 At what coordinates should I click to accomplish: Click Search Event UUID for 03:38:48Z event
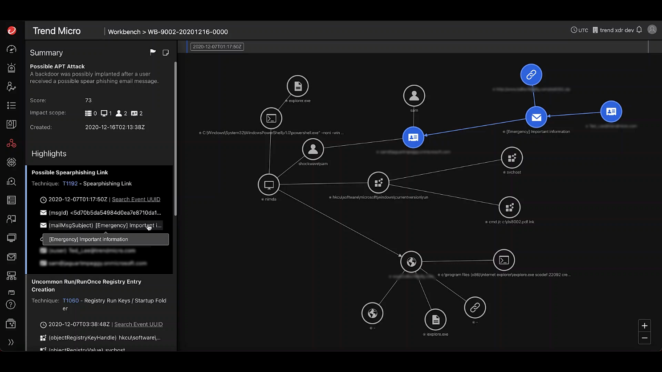(138, 324)
